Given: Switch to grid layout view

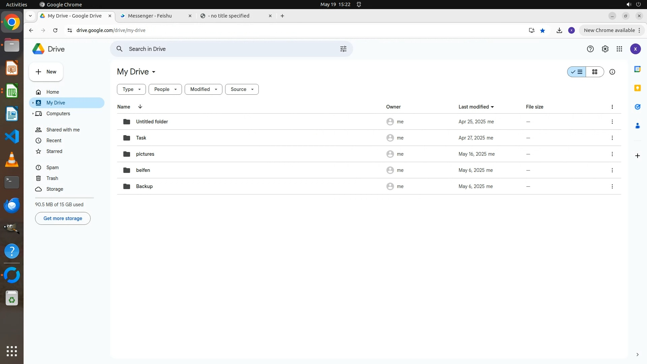Looking at the screenshot, I should point(594,72).
